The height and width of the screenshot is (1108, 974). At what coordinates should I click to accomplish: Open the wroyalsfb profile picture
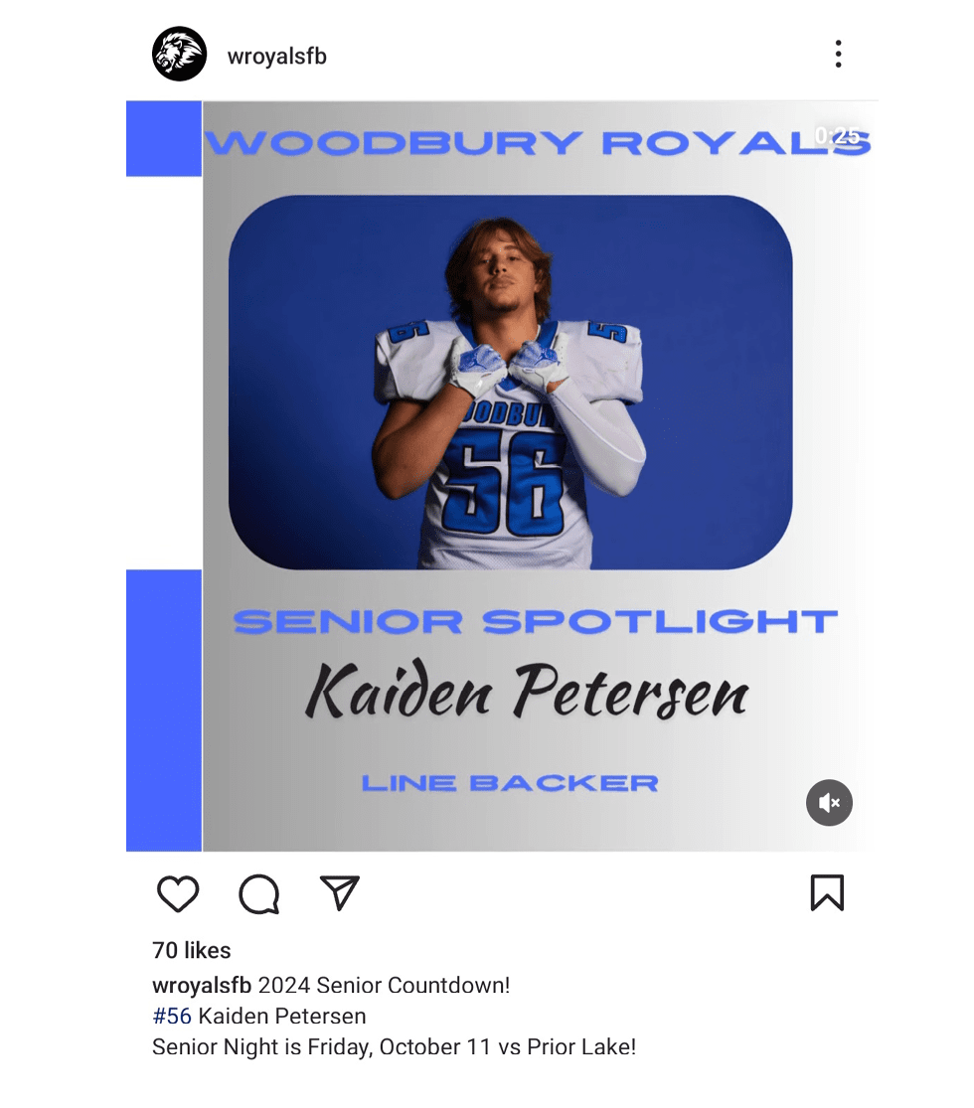tap(180, 54)
